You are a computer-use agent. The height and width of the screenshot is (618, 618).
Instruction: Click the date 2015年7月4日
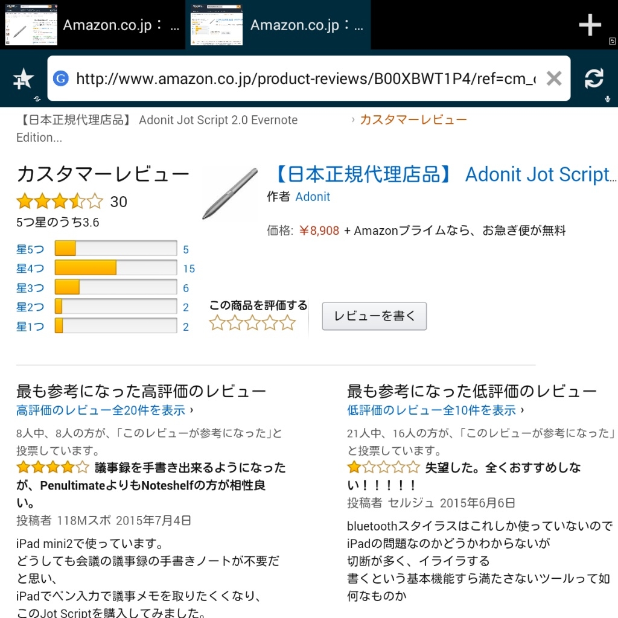tap(154, 520)
